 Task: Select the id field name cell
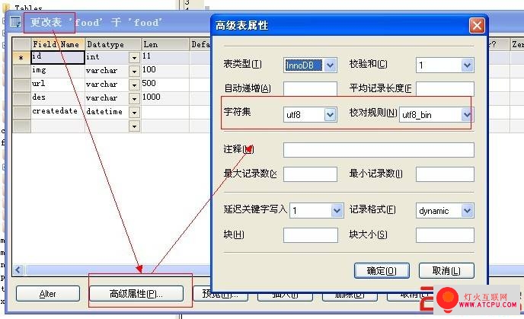pos(57,57)
